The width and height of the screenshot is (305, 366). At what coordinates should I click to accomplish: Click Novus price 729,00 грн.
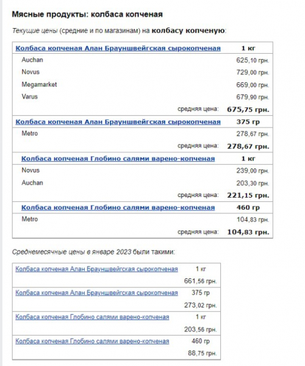253,73
